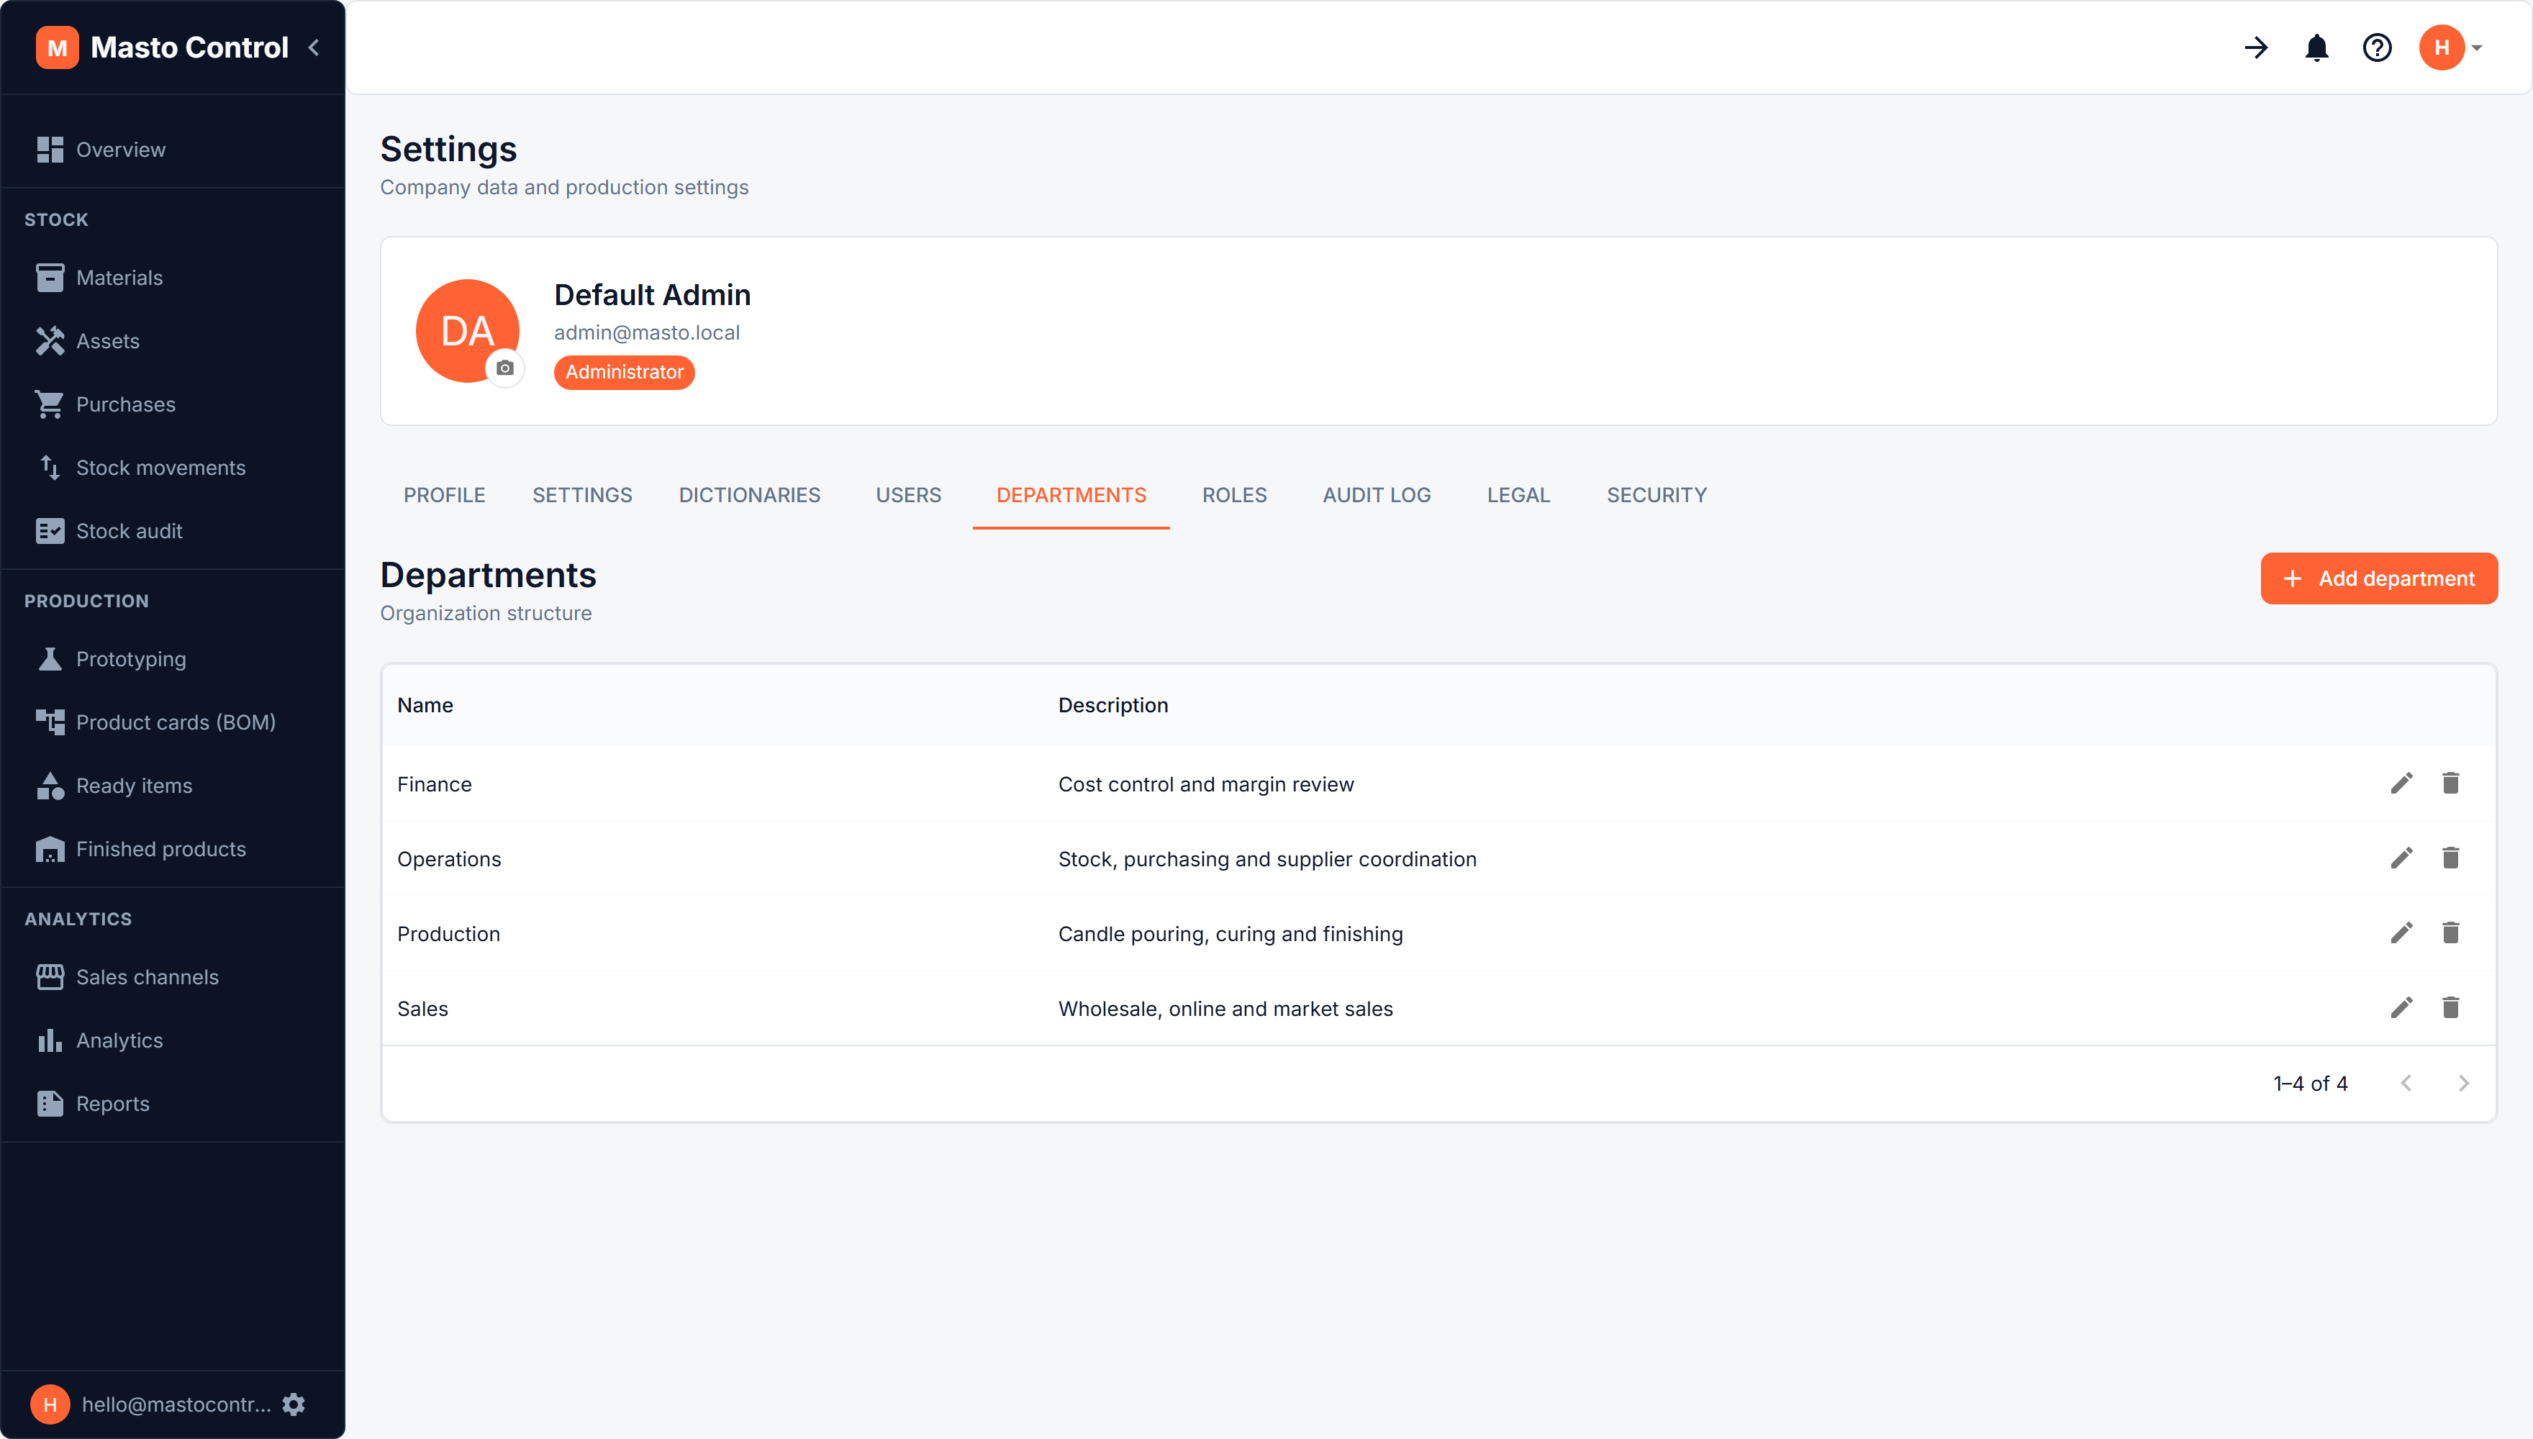This screenshot has width=2533, height=1439.
Task: Go to next page of departments
Action: pyautogui.click(x=2462, y=1083)
